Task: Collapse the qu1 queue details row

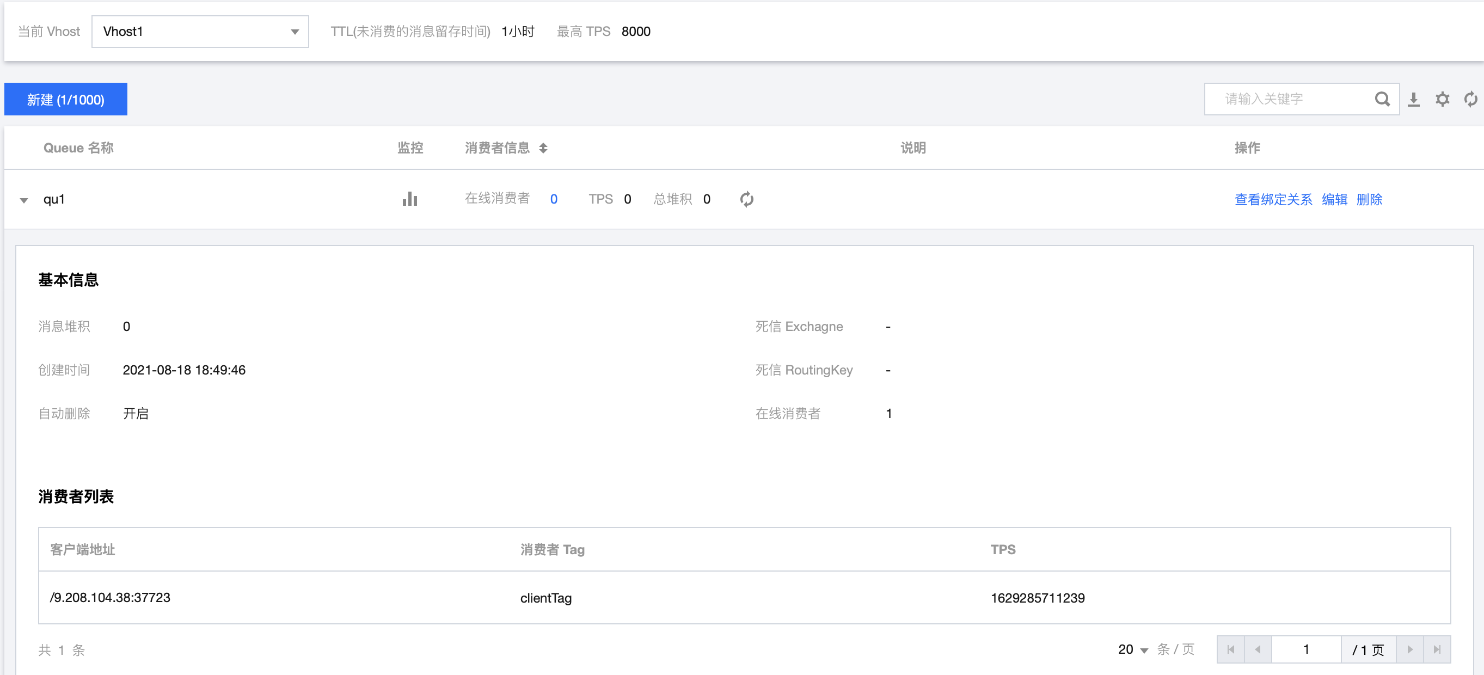Action: (x=23, y=200)
